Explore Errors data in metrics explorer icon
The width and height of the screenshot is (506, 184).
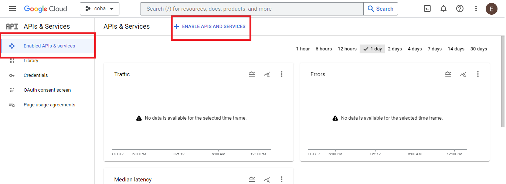point(463,74)
